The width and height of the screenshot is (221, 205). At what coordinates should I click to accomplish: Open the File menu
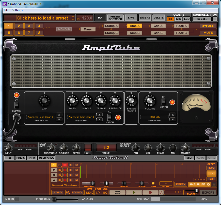(x=6, y=10)
